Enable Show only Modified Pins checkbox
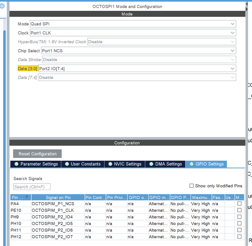 (191, 186)
